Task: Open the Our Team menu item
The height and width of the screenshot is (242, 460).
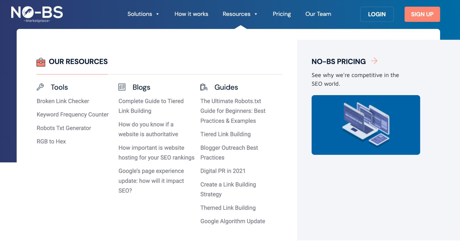Action: (318, 14)
